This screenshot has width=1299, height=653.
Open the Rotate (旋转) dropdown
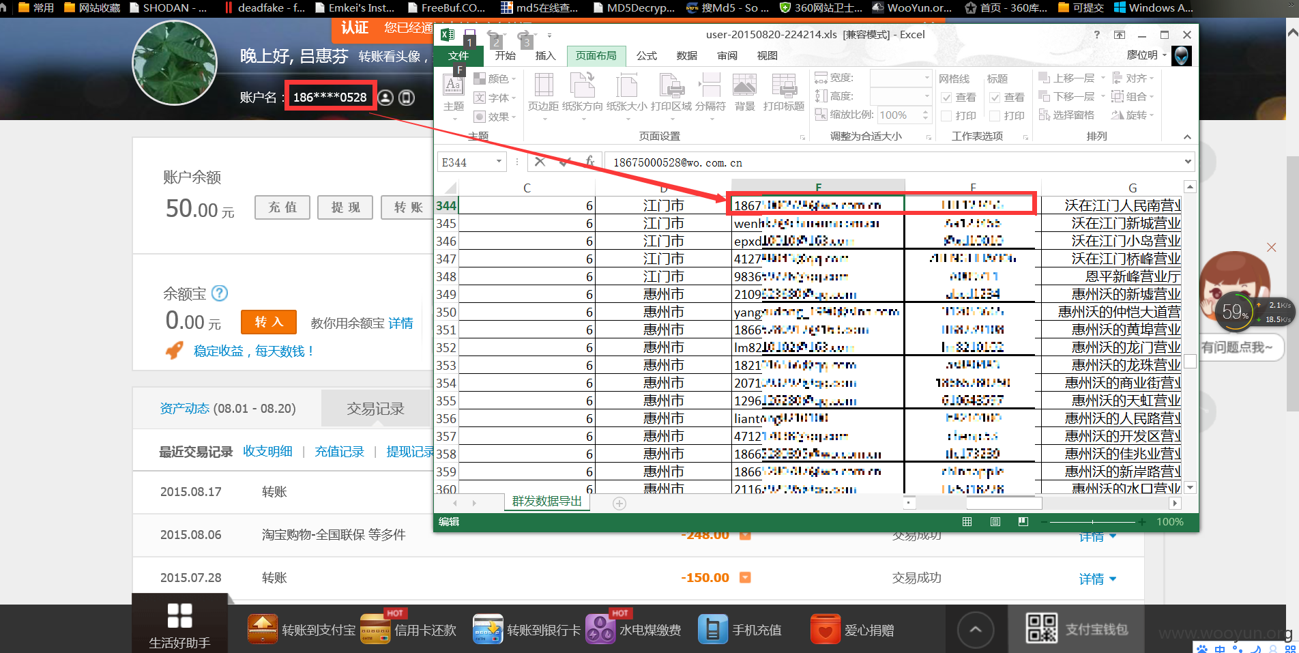(1133, 115)
